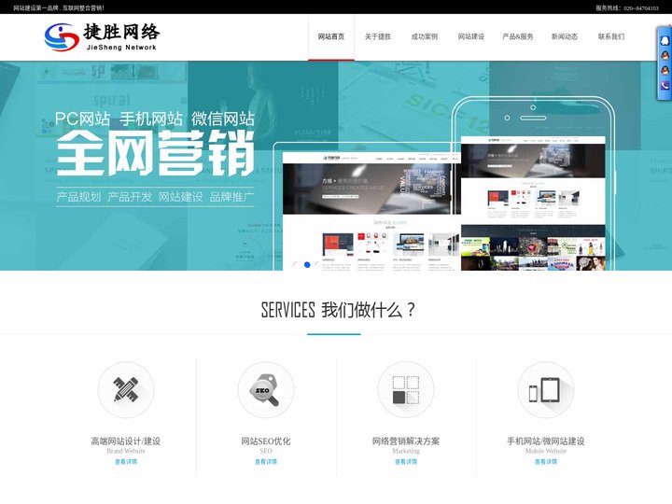Click 查看详情 under 网站SEO优化
The width and height of the screenshot is (672, 504).
pos(266,462)
